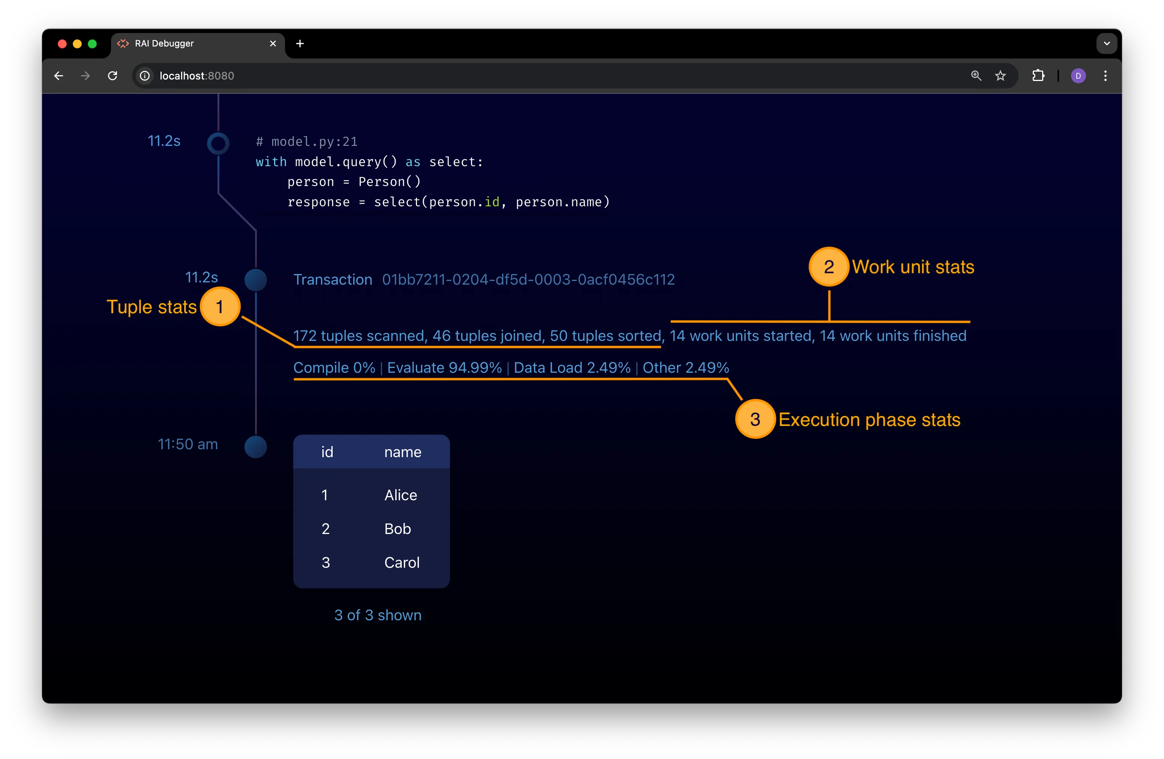The image size is (1164, 759).
Task: Click the Transaction timeline node
Action: pos(255,280)
